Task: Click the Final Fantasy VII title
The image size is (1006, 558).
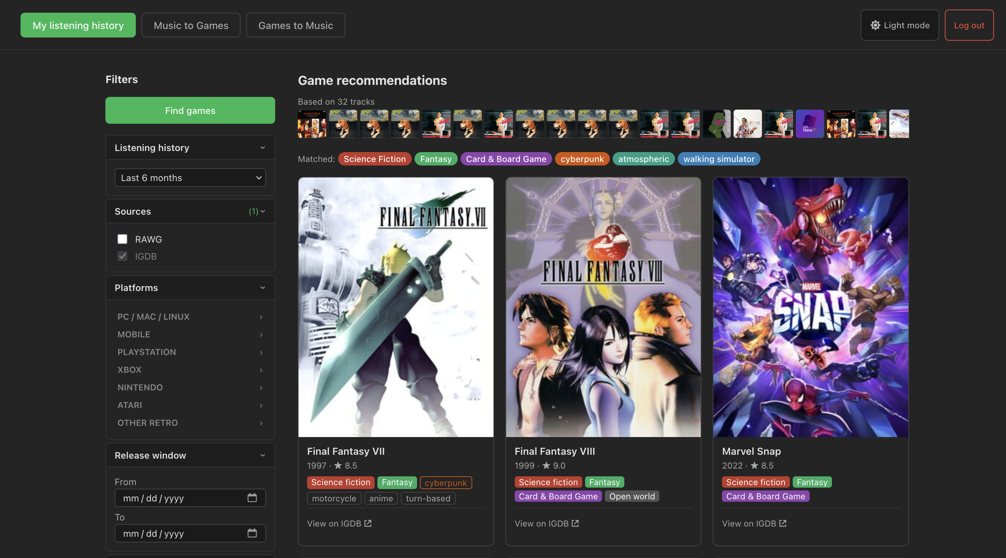Action: (346, 451)
